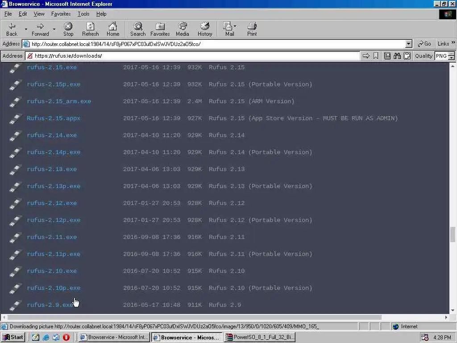
Task: Open the Search pane
Action: click(x=138, y=29)
